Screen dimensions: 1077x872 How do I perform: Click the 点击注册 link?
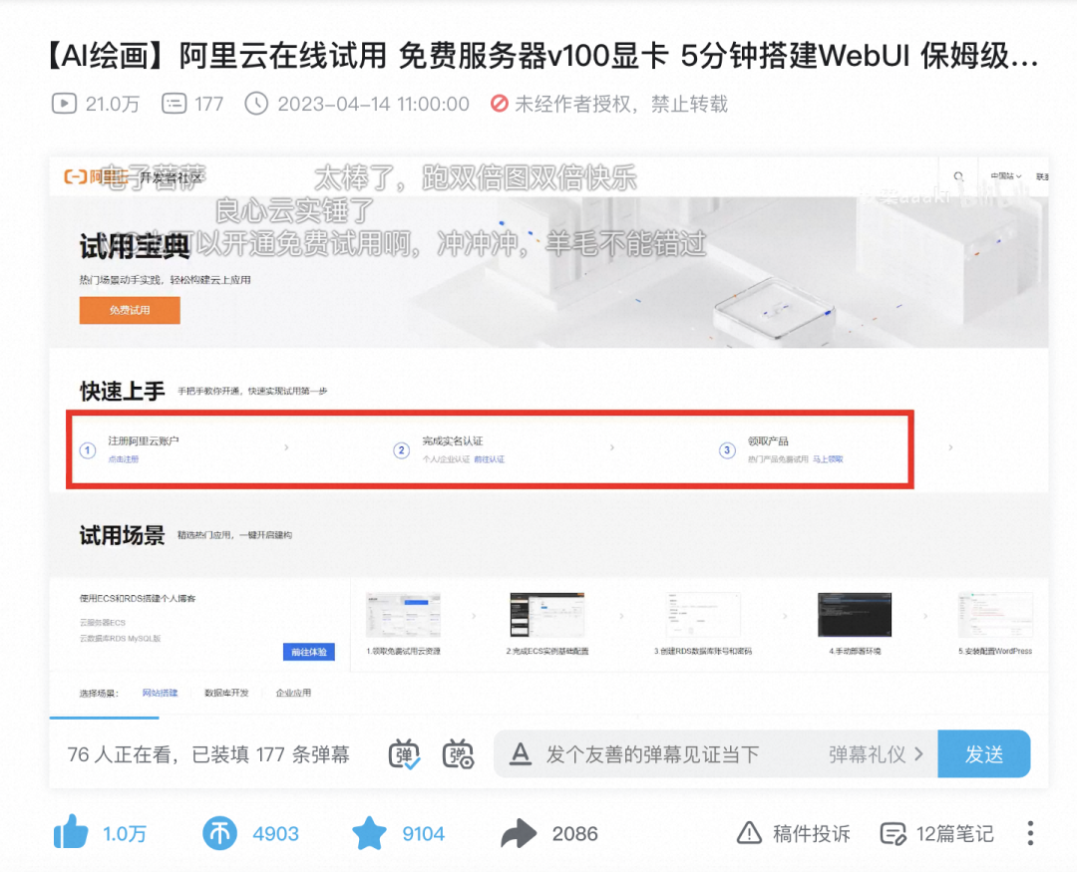coord(124,459)
